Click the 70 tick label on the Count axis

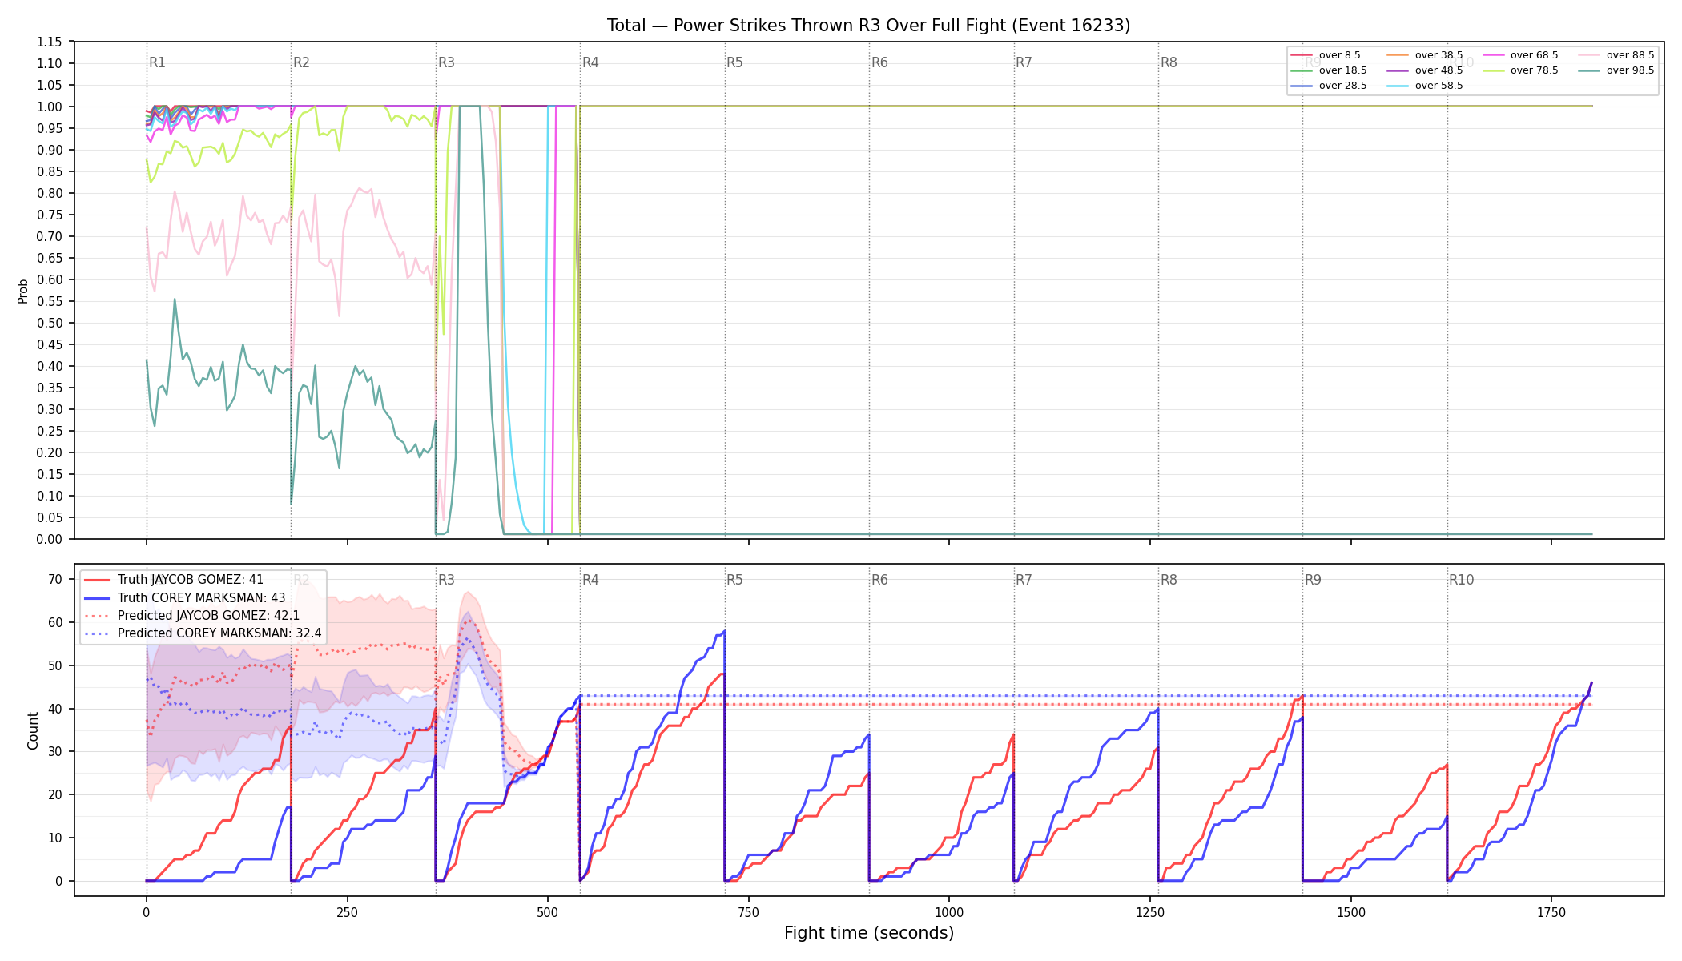pos(55,579)
